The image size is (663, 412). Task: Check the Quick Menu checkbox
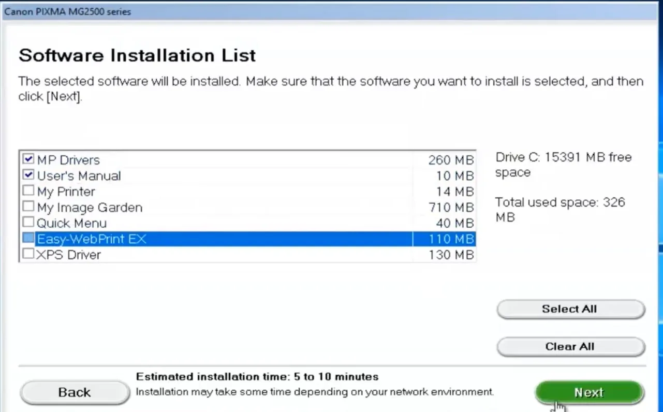[28, 223]
